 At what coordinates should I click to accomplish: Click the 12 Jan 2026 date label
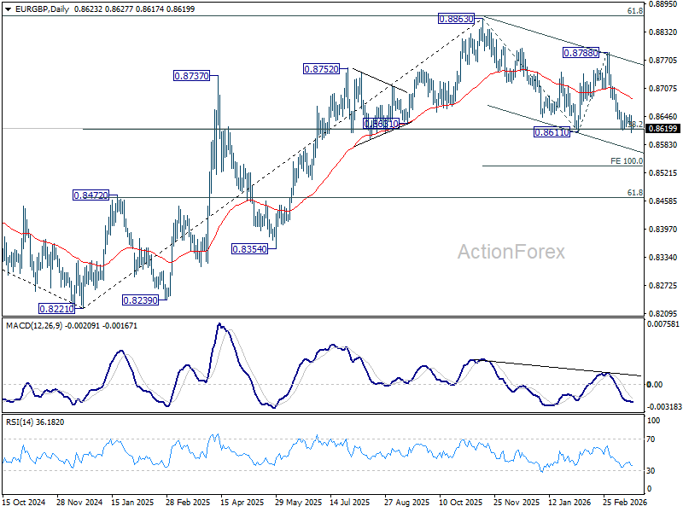[569, 502]
